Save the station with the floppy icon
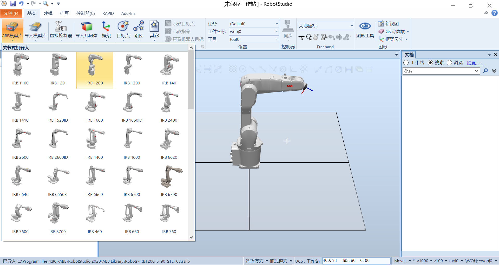499x265 pixels. tap(13, 4)
